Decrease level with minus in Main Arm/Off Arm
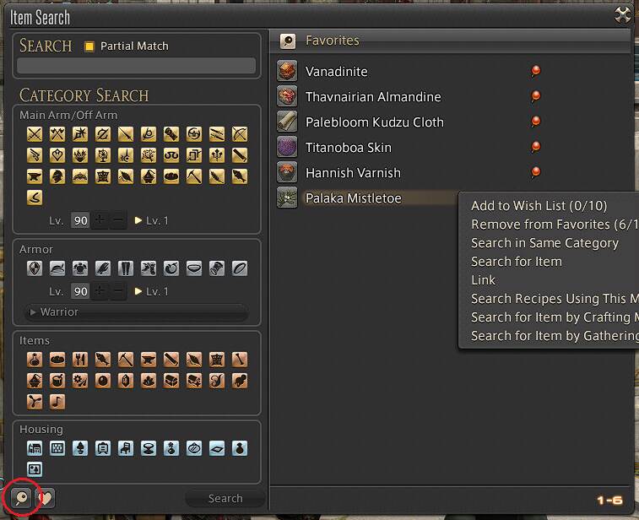This screenshot has height=520, width=639. [118, 220]
